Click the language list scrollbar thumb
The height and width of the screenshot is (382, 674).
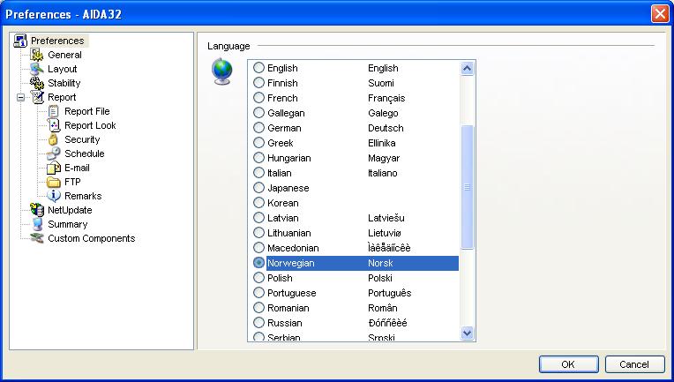[467, 187]
